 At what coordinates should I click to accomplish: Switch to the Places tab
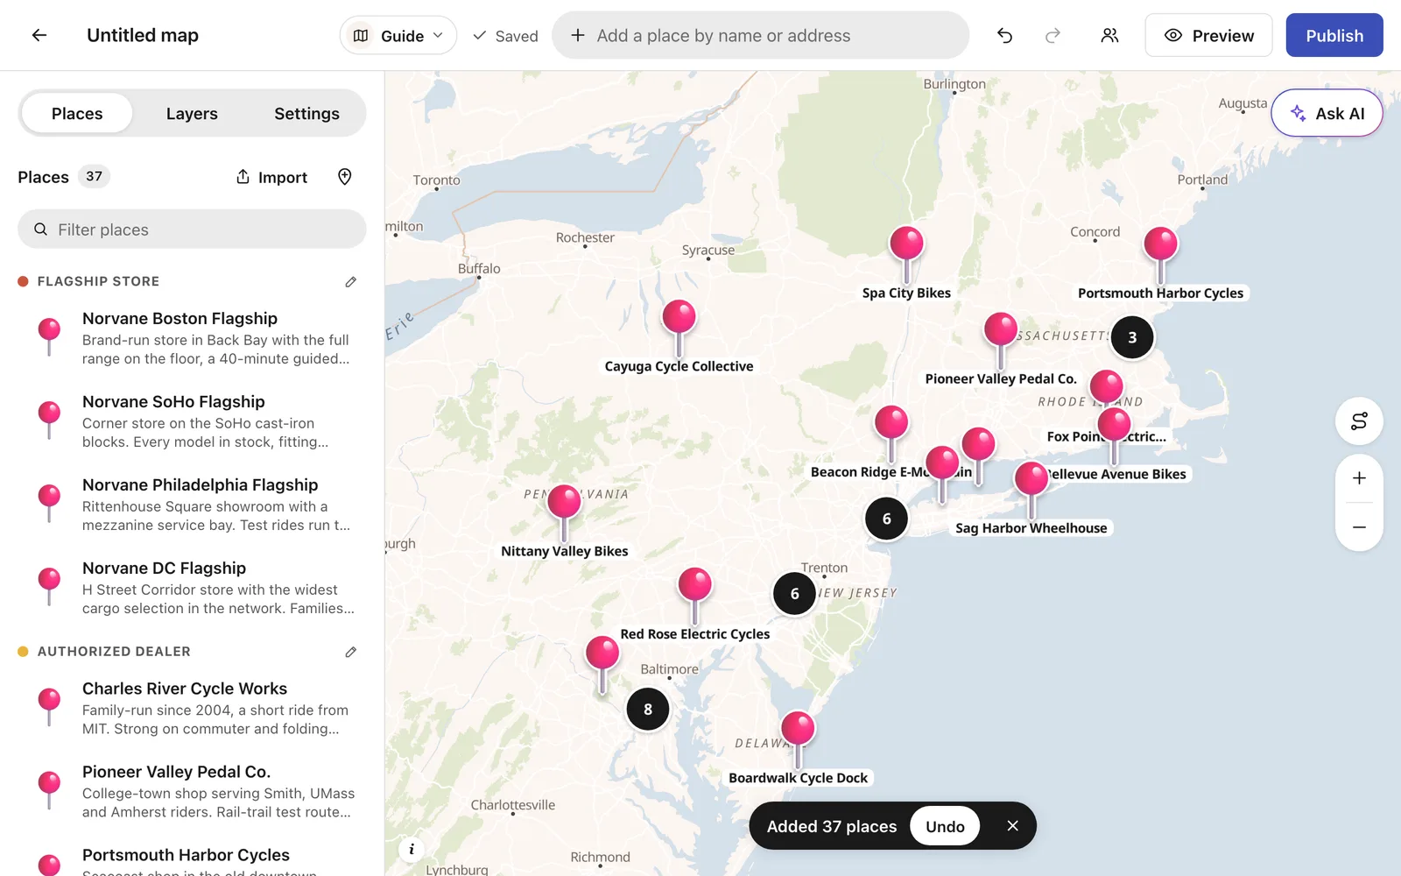(77, 113)
